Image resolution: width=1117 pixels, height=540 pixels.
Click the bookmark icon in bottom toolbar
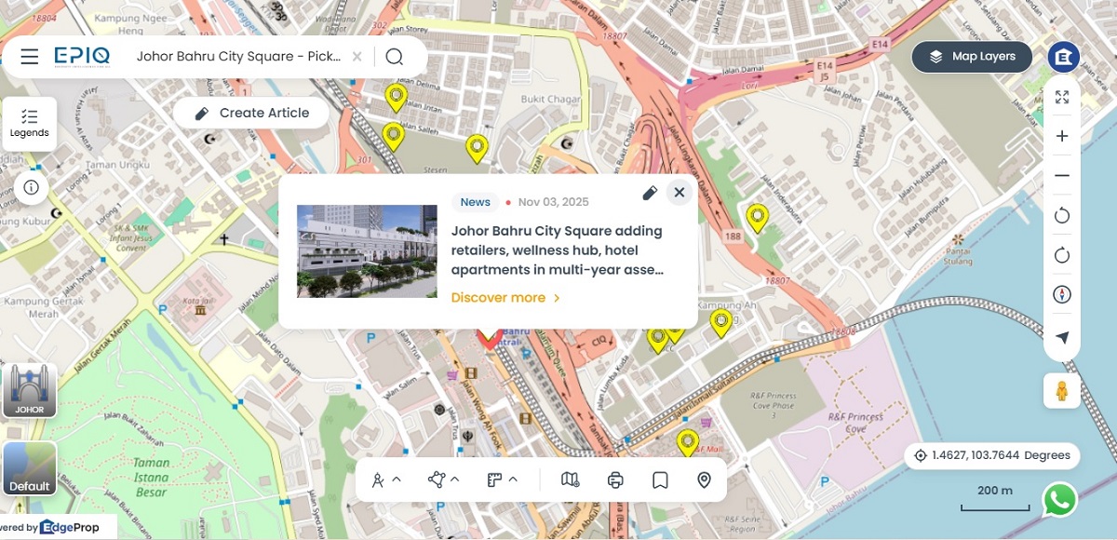pos(660,480)
